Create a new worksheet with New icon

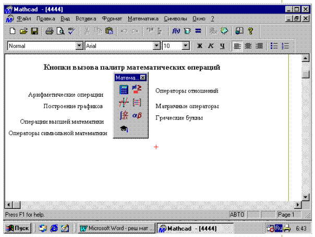13,31
